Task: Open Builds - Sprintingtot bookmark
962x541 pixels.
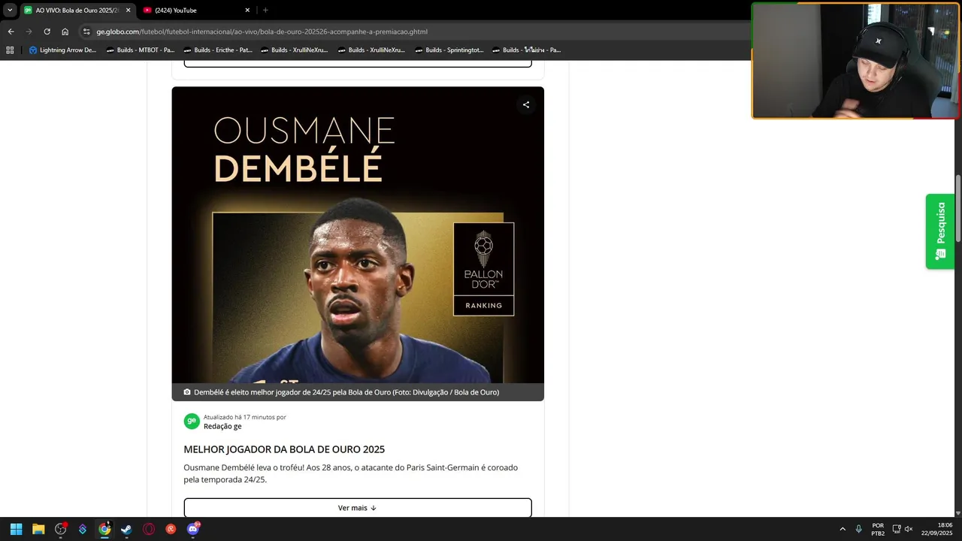Action: (449, 50)
